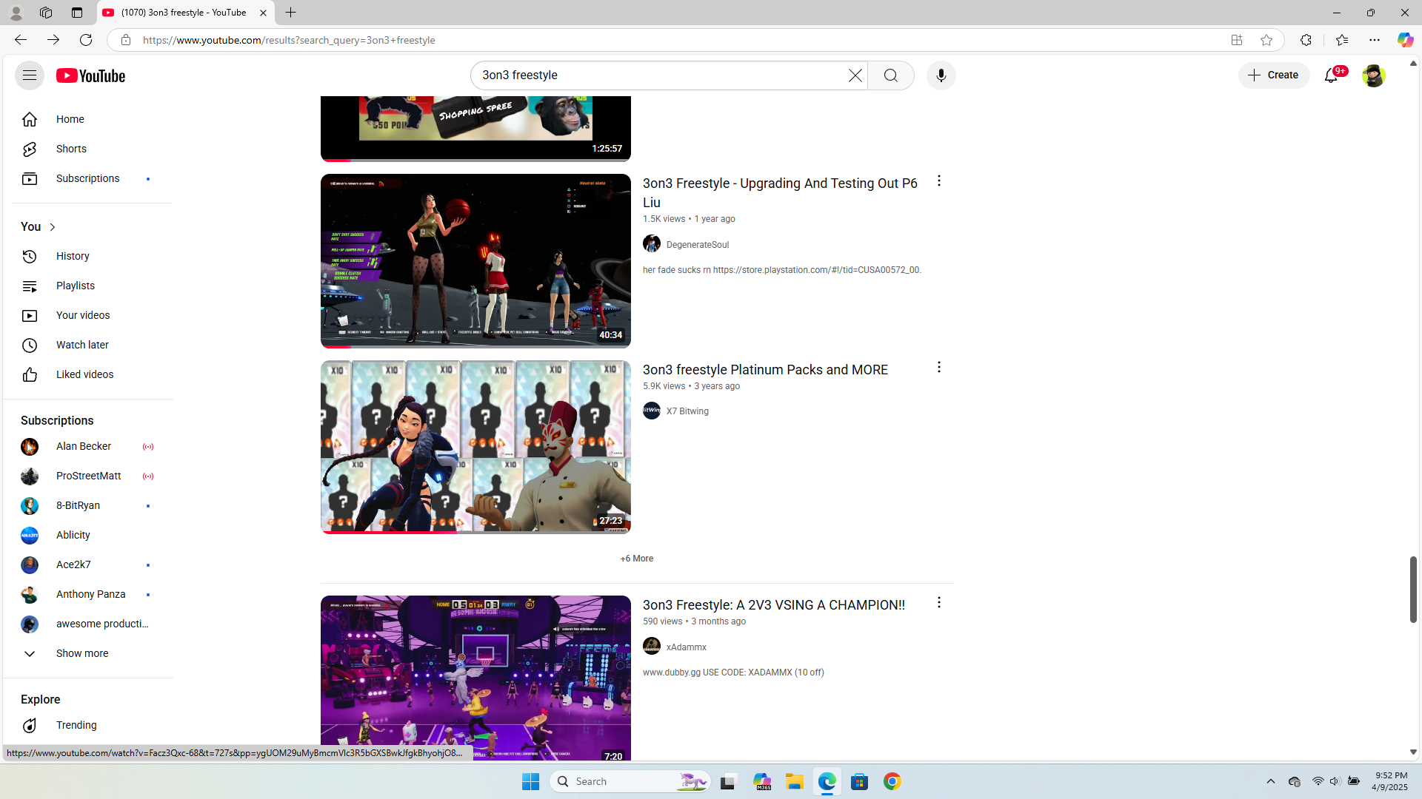Open awesome productions channel avatar
Screen dimensions: 1422x799
pos(30,624)
